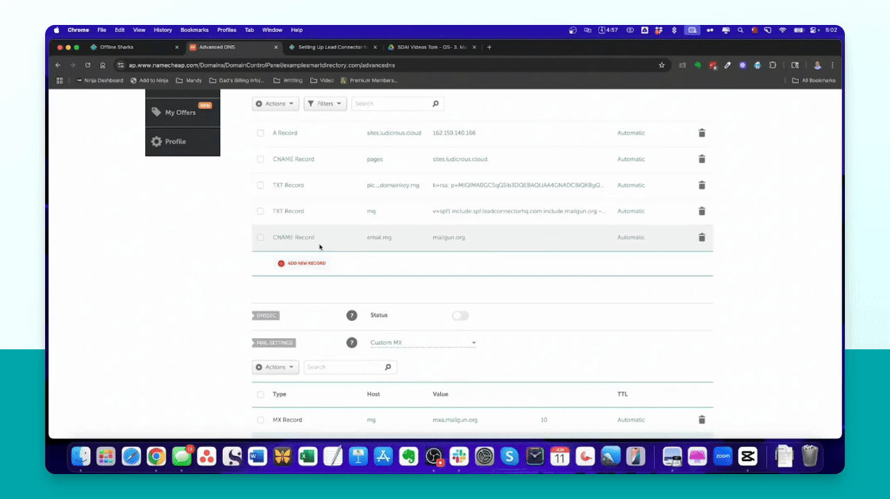Open Microsoft Word from the Dock
The width and height of the screenshot is (890, 499).
pos(258,456)
